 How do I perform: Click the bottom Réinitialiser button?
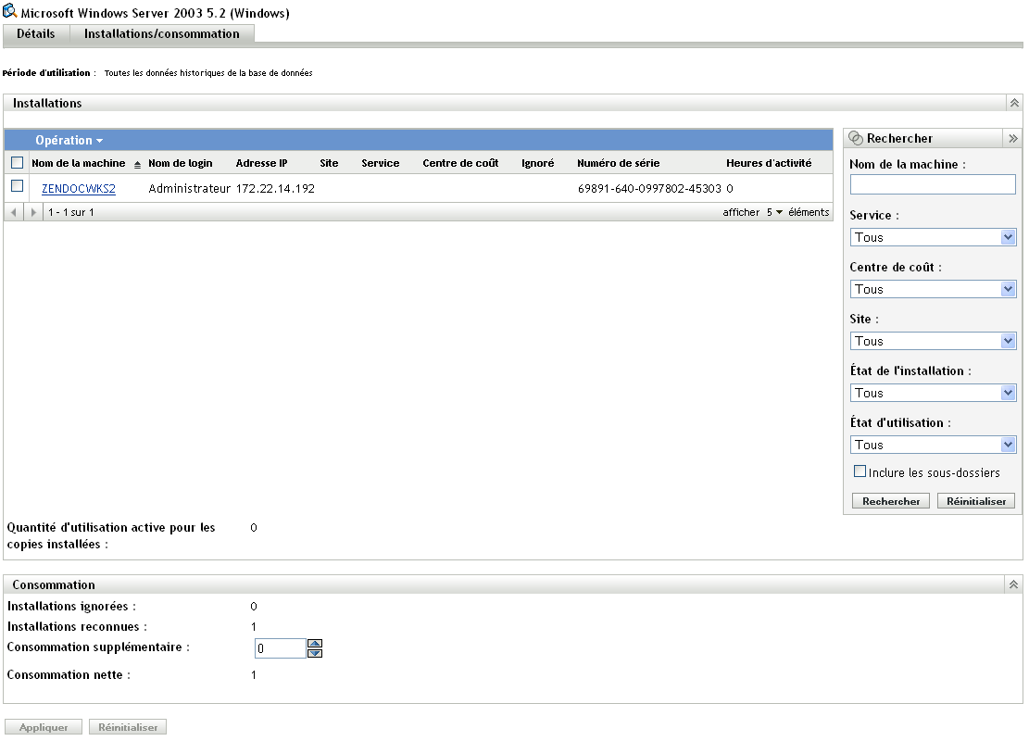[x=128, y=726]
